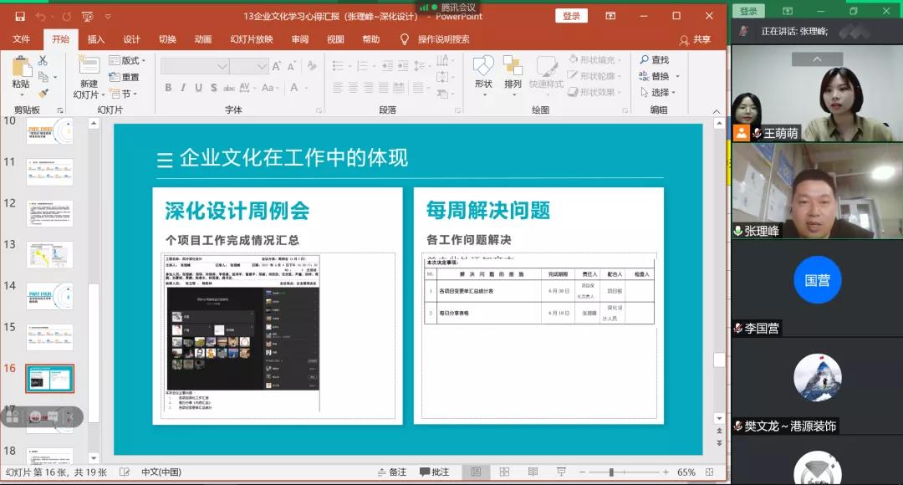Select the Format Painter brush icon
903x485 pixels.
(x=43, y=93)
